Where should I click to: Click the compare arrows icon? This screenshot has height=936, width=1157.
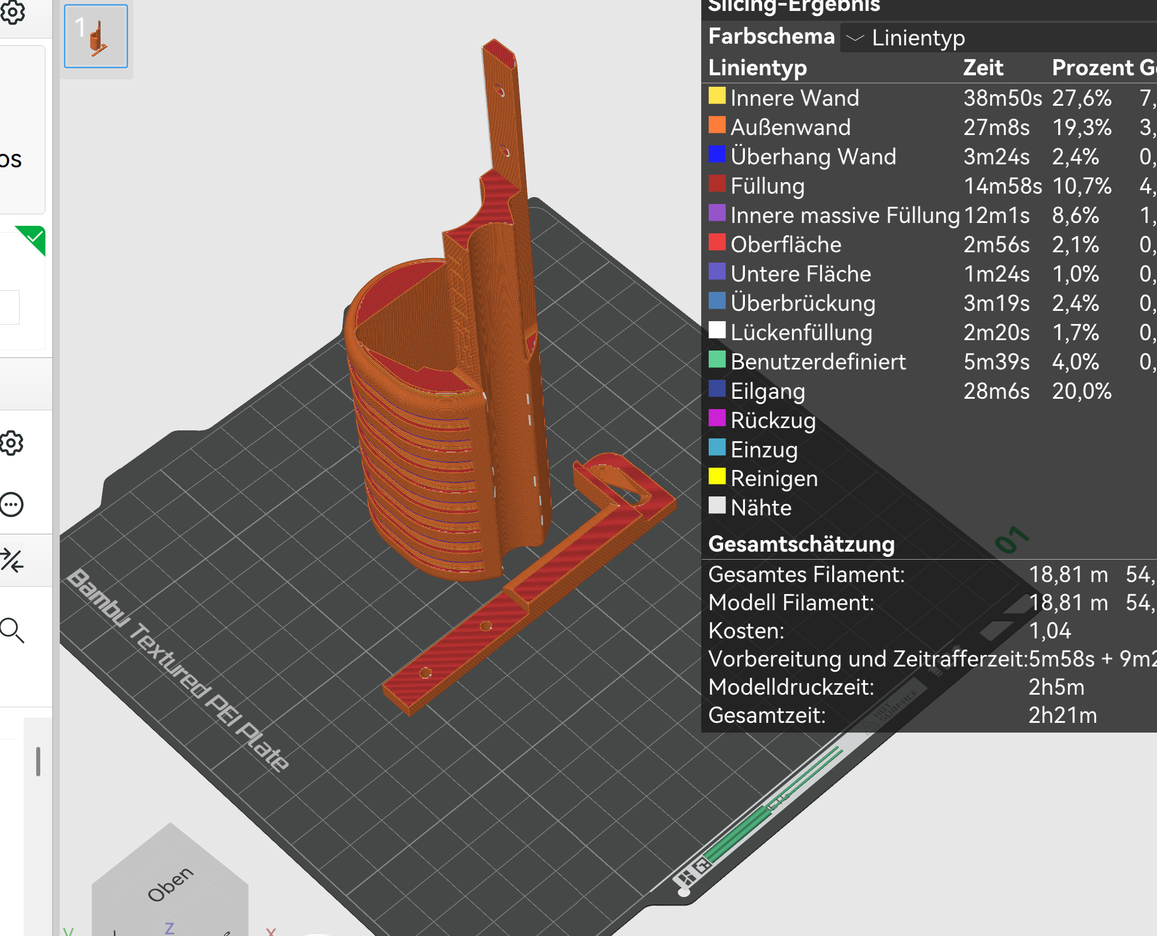pyautogui.click(x=11, y=560)
